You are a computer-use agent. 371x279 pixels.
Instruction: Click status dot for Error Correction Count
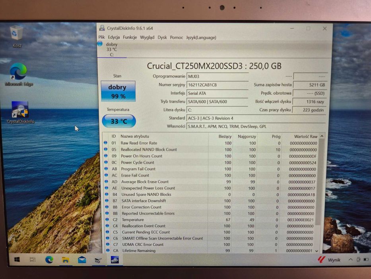click(x=107, y=207)
